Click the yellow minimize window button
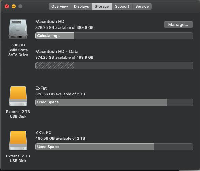 (x=14, y=6)
